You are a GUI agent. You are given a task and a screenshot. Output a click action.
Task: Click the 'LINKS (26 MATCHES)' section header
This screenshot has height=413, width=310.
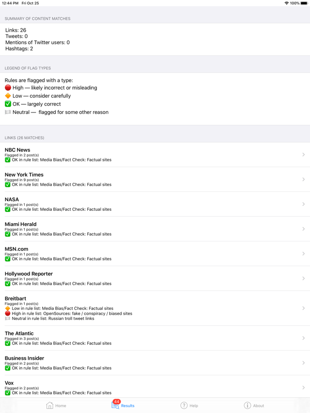[25, 138]
